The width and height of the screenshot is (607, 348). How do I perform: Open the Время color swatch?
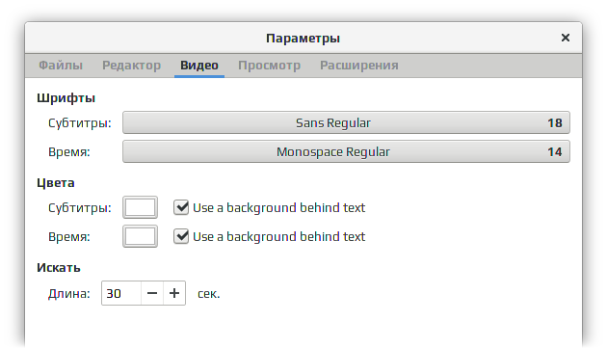(x=140, y=236)
